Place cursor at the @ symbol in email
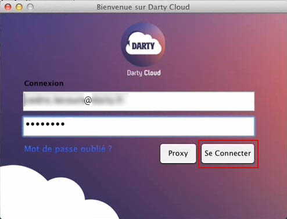This screenshot has width=287, height=219. point(88,100)
